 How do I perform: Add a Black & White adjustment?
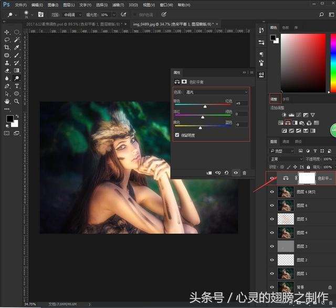[295, 123]
